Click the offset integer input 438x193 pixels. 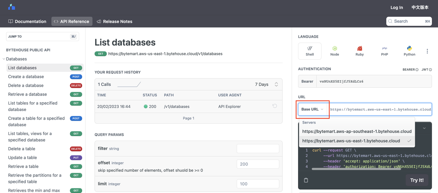click(258, 164)
